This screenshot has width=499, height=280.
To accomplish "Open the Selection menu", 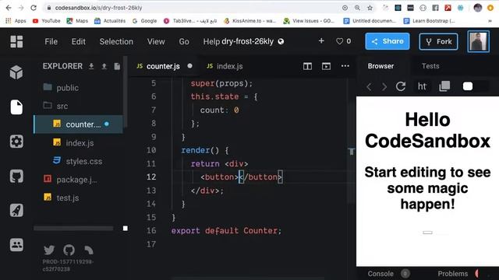I will pyautogui.click(x=116, y=41).
